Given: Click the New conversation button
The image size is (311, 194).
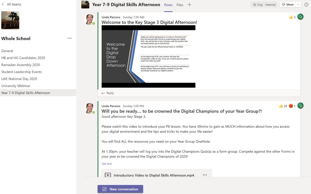Looking at the screenshot, I should (120, 189).
